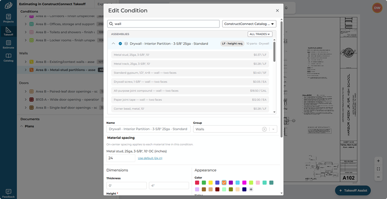This screenshot has width=387, height=199.
Task: Go to the Takeoff sidebar item
Action: (x=9, y=32)
